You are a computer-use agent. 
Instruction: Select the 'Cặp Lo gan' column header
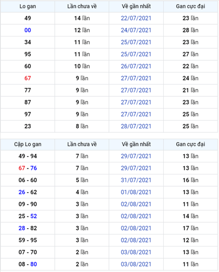coord(27,144)
